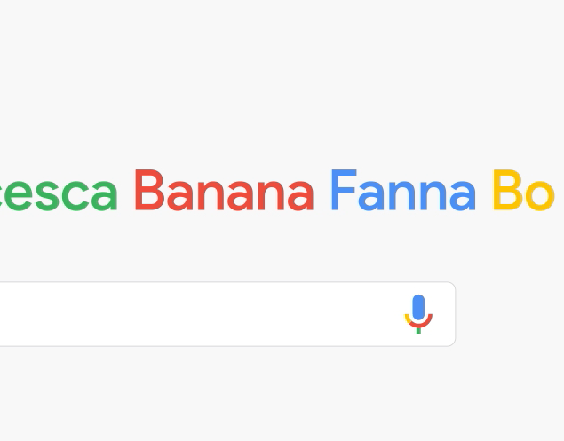Click the blue capsule of the microphone

point(418,307)
